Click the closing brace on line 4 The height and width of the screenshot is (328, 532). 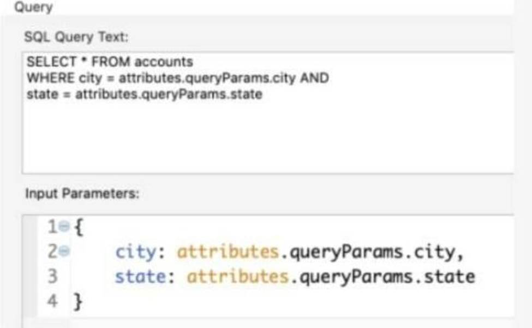pos(78,301)
